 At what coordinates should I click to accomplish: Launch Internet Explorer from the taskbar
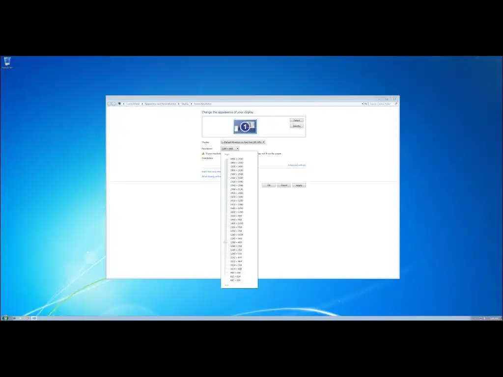click(14, 318)
